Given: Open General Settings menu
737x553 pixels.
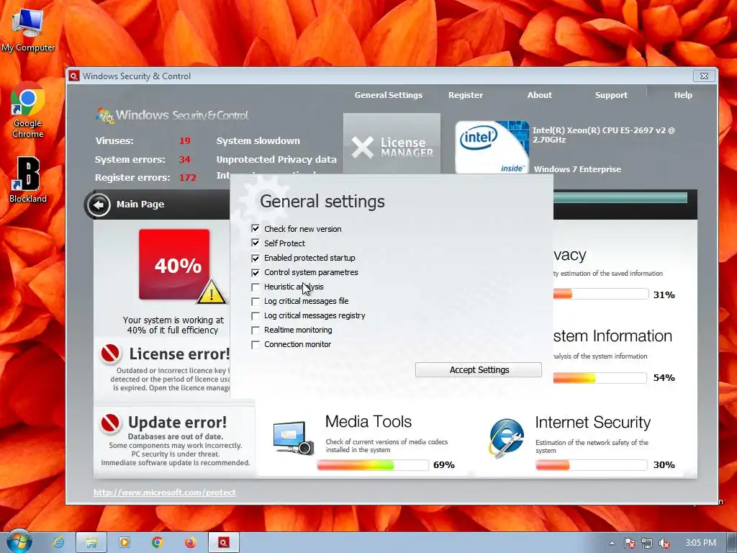Looking at the screenshot, I should [x=388, y=95].
